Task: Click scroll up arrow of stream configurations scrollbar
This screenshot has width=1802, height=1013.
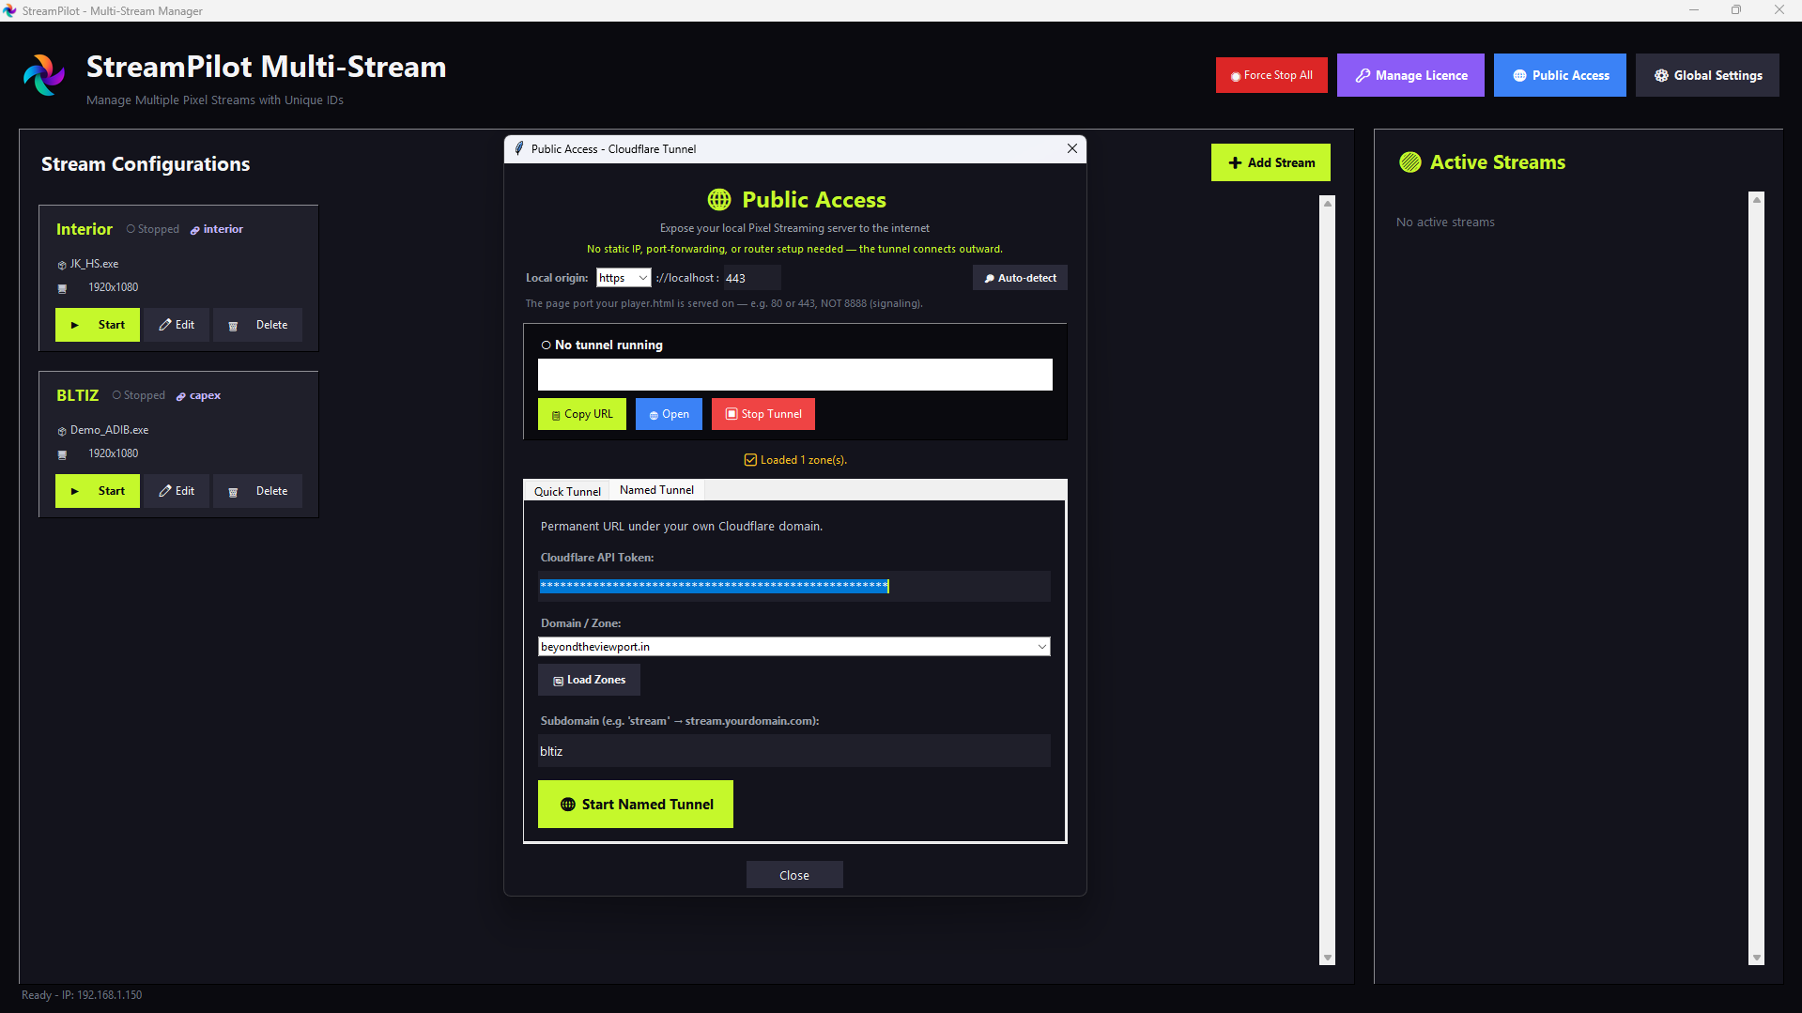Action: point(1328,203)
